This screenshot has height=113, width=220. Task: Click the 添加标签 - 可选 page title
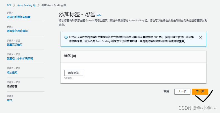[x=77, y=14]
